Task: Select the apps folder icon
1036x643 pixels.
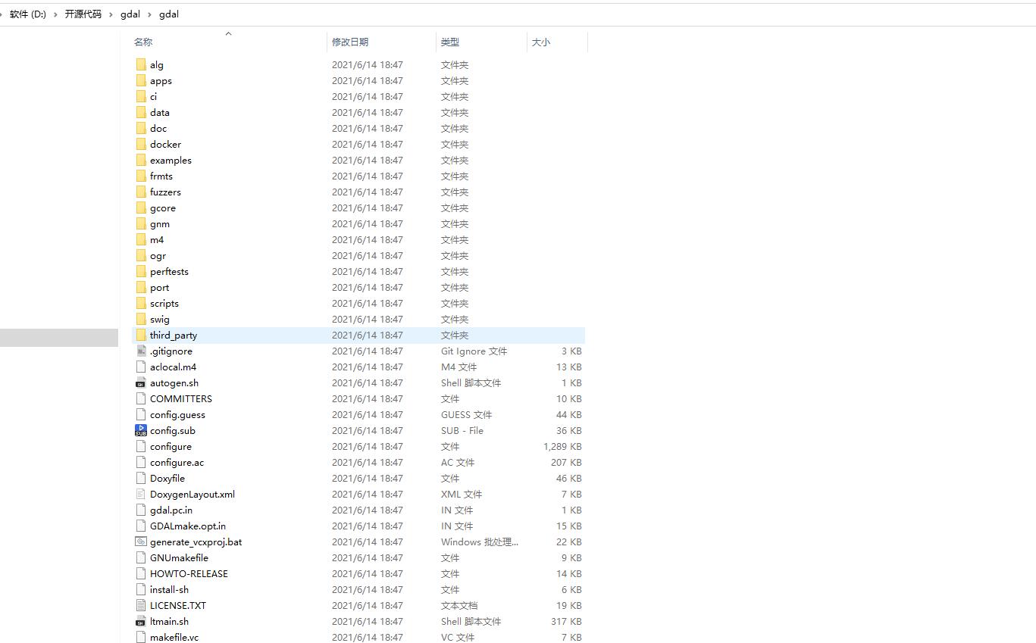Action: point(141,80)
